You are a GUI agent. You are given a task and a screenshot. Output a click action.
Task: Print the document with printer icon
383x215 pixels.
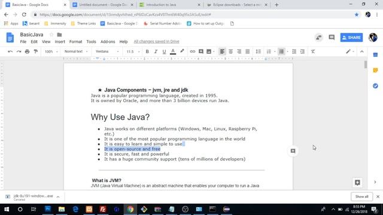pos(27,51)
